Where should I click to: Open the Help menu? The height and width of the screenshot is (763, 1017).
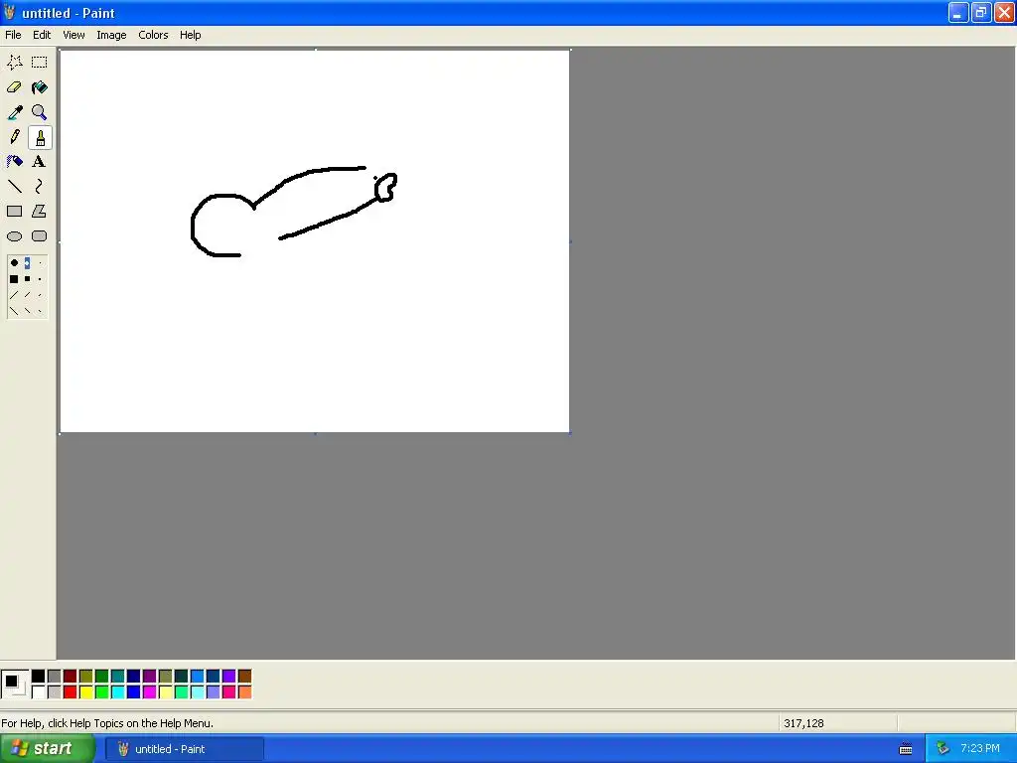[x=190, y=35]
